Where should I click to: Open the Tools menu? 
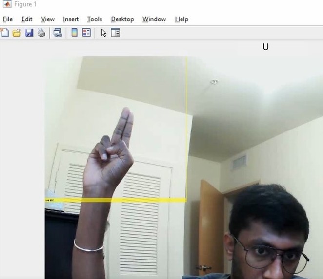(x=95, y=19)
